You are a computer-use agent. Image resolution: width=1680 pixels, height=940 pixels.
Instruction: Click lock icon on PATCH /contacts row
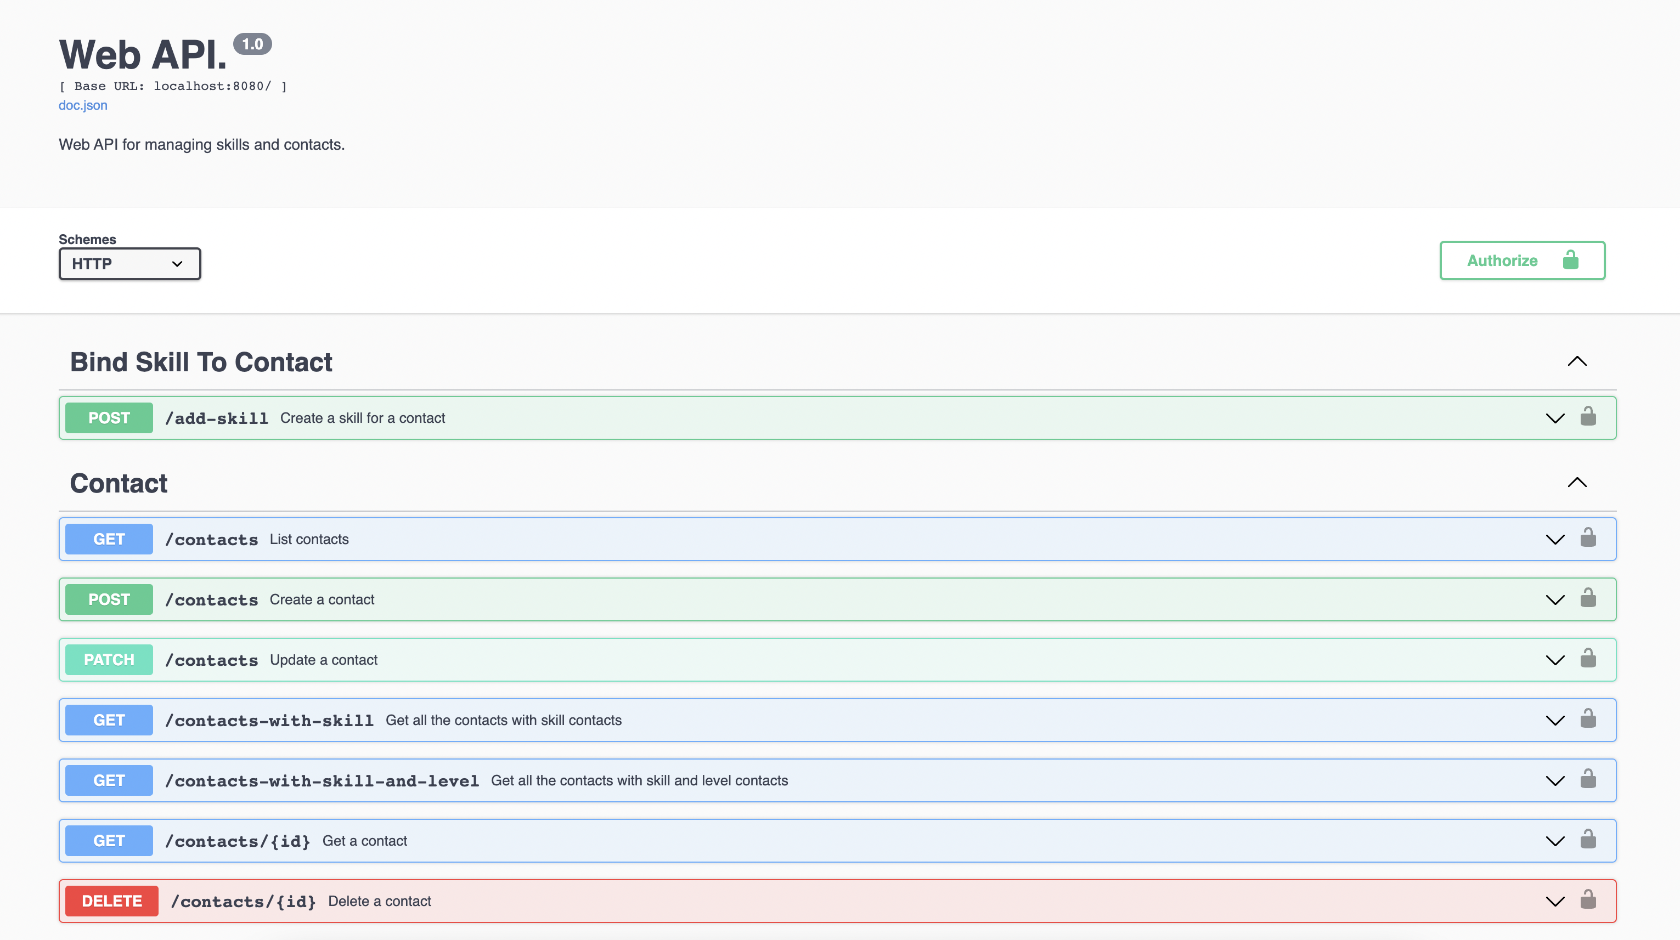tap(1587, 659)
